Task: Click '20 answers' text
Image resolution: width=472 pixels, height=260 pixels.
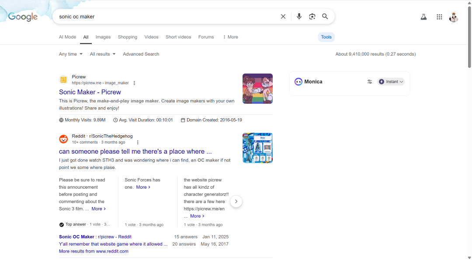Action: [x=184, y=244]
